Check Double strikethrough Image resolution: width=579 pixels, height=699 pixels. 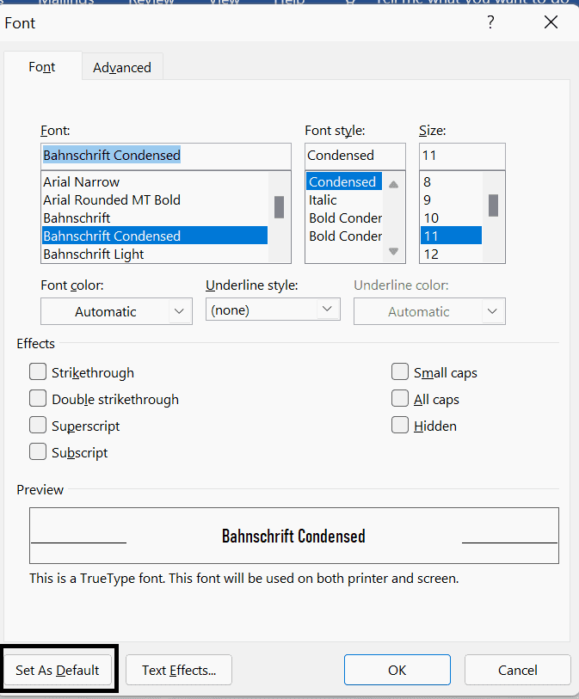[38, 399]
